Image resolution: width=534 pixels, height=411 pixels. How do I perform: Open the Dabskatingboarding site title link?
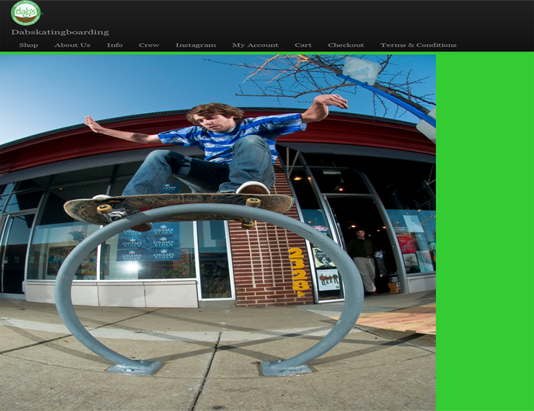(60, 32)
